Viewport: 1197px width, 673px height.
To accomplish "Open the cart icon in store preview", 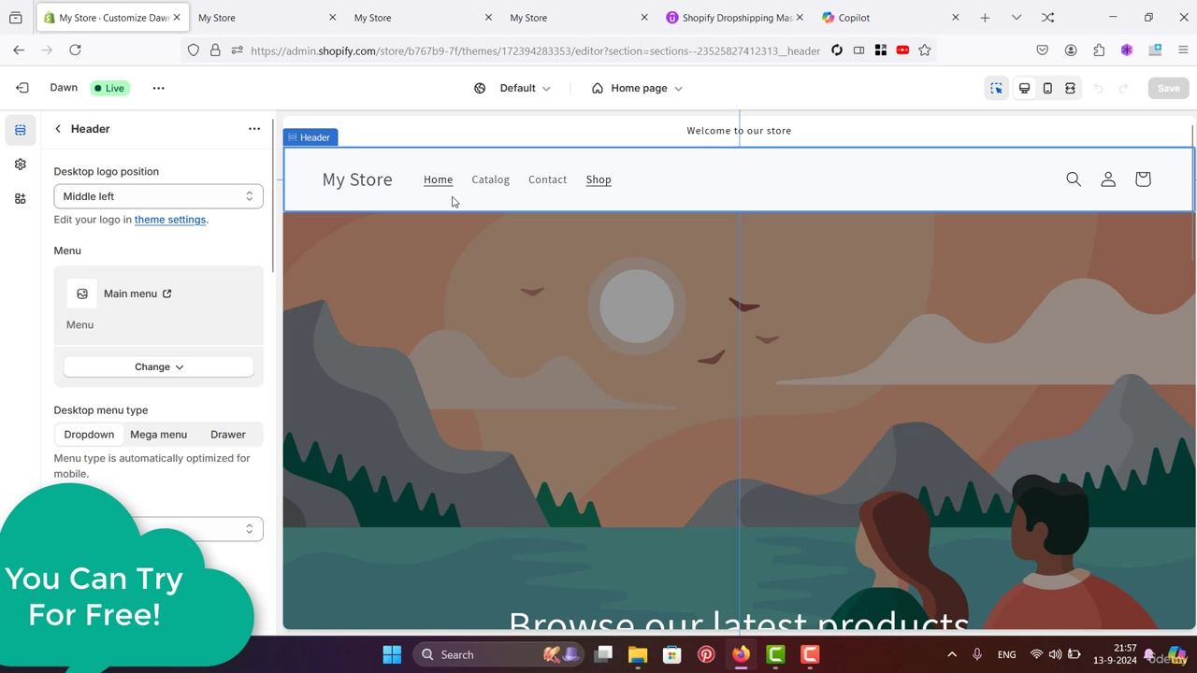I will point(1143,179).
